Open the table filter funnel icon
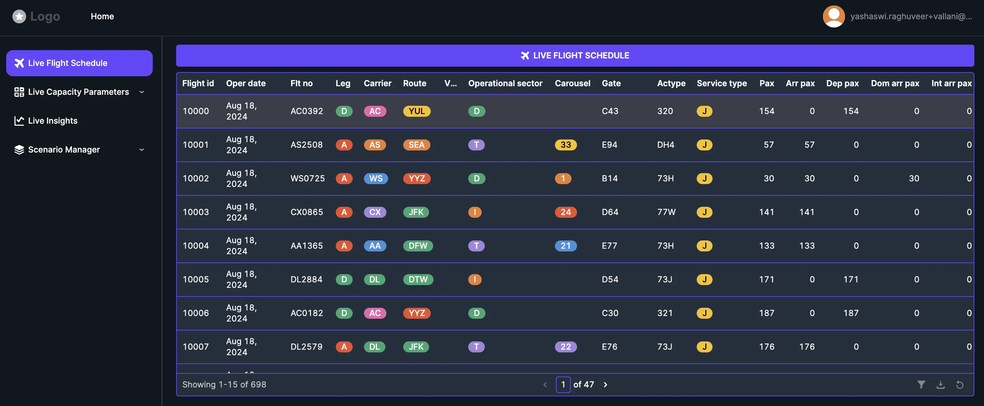The image size is (984, 406). click(x=921, y=385)
